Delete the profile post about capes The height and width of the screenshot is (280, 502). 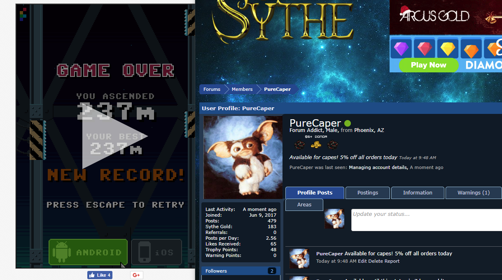pyautogui.click(x=376, y=261)
